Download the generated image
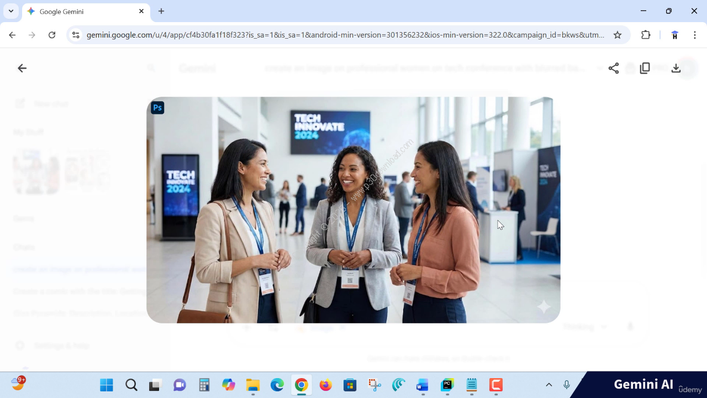 pos(676,68)
